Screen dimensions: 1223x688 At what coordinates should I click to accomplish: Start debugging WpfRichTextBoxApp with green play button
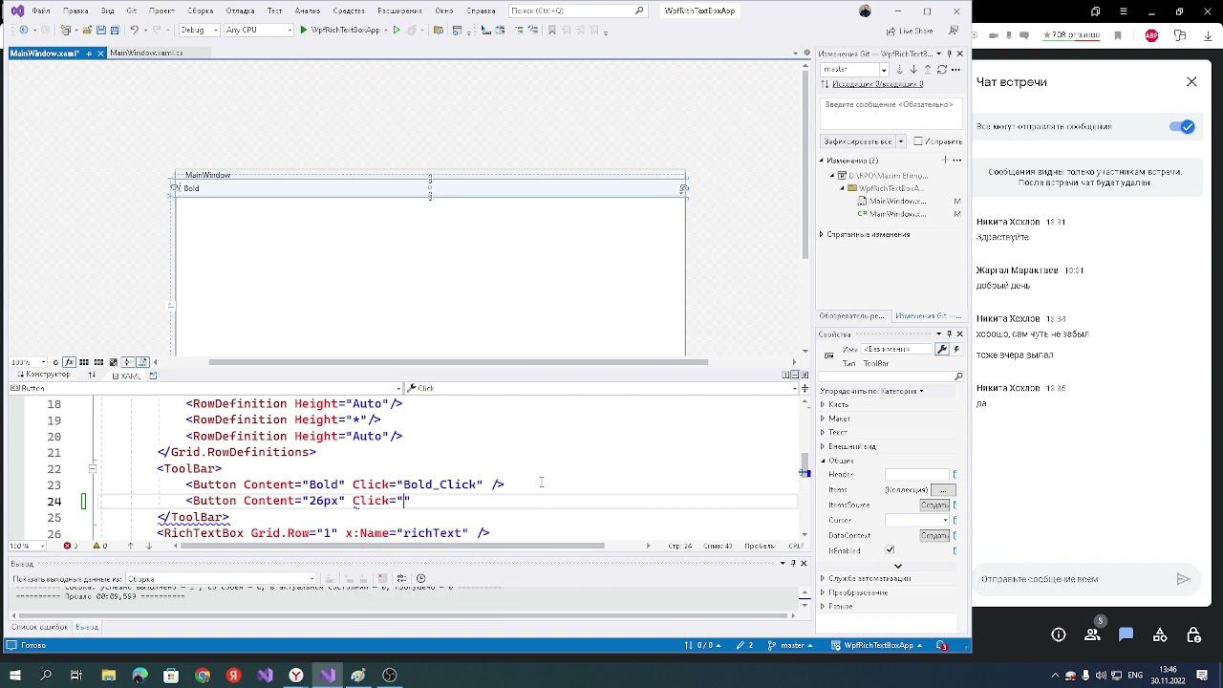tap(304, 30)
